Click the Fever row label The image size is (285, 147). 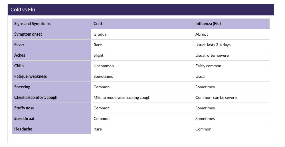pos(19,45)
